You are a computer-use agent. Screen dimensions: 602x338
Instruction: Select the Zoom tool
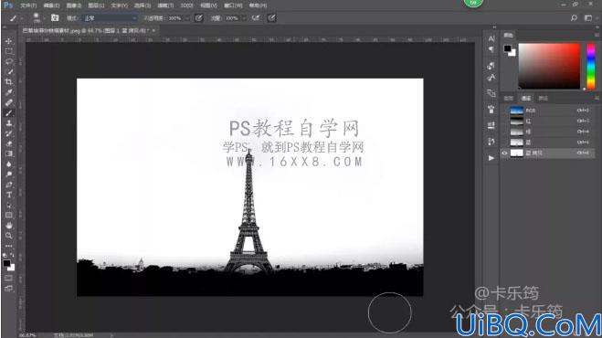(8, 236)
